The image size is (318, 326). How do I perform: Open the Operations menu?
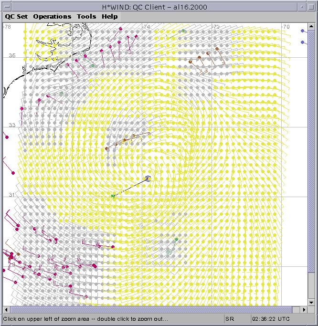tap(52, 16)
